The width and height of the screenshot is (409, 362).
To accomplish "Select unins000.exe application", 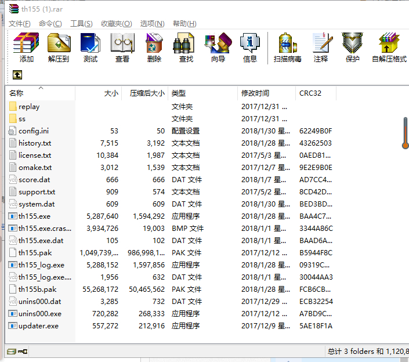I will [x=171, y=313].
